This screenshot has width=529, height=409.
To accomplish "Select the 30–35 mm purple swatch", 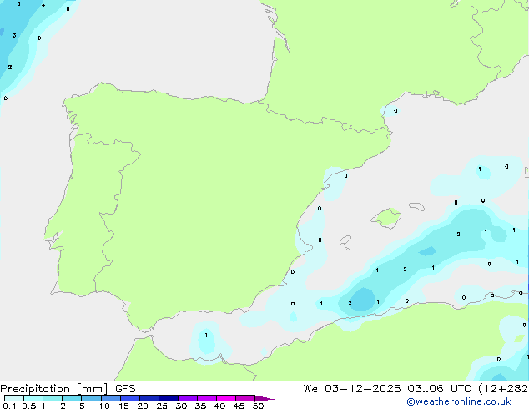I will coord(188,398).
